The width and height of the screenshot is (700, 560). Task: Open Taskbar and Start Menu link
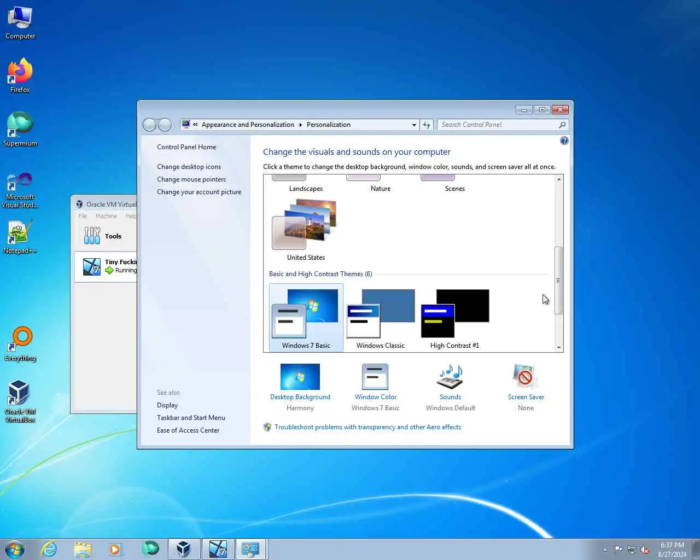[x=191, y=418]
